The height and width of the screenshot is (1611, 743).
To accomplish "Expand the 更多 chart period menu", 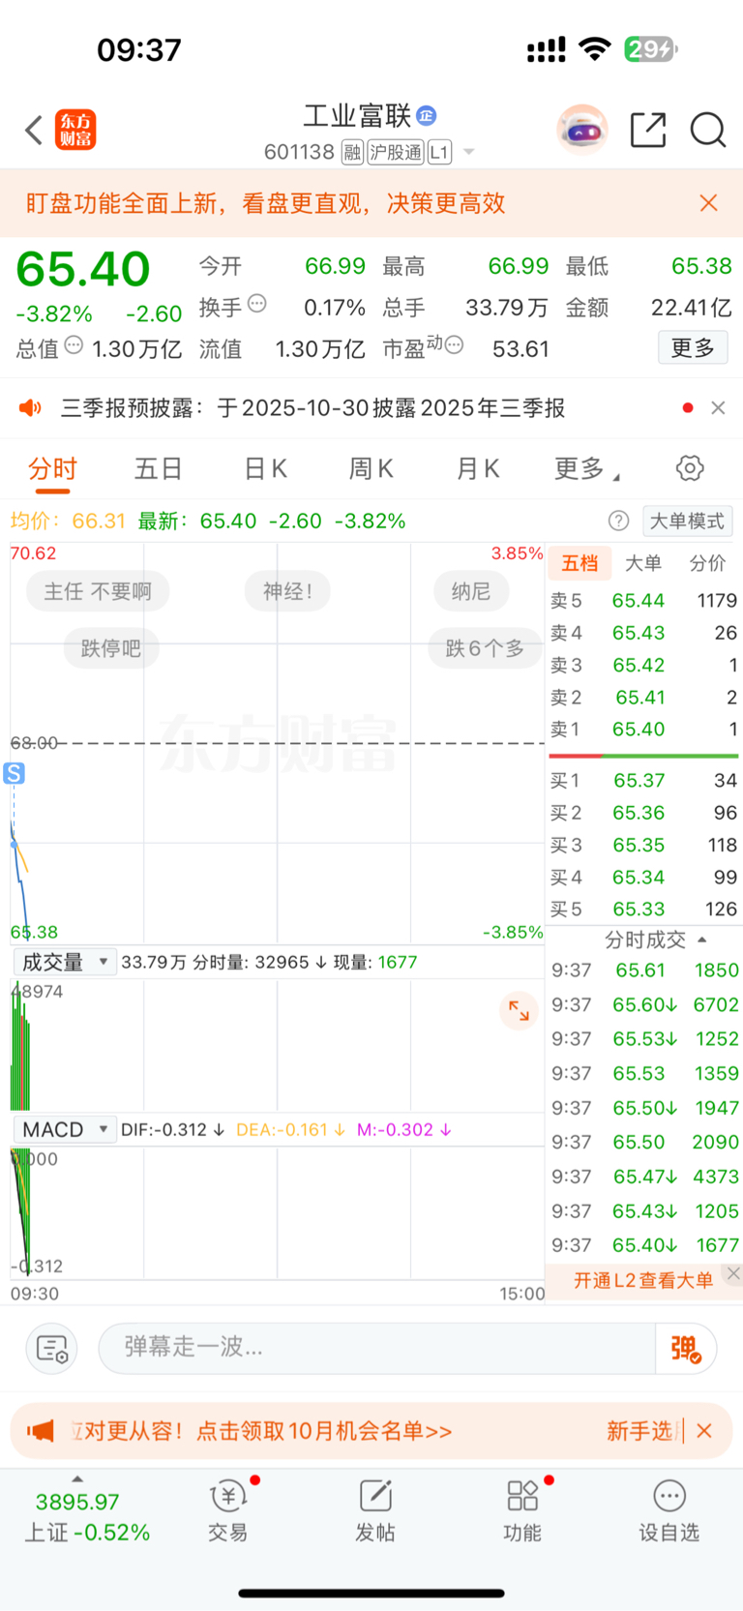I will 586,469.
